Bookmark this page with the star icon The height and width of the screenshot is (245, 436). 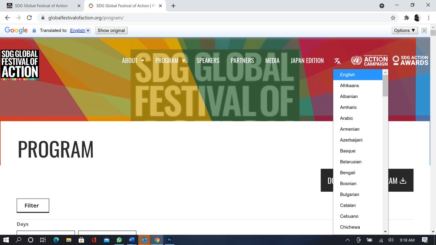coord(393,18)
